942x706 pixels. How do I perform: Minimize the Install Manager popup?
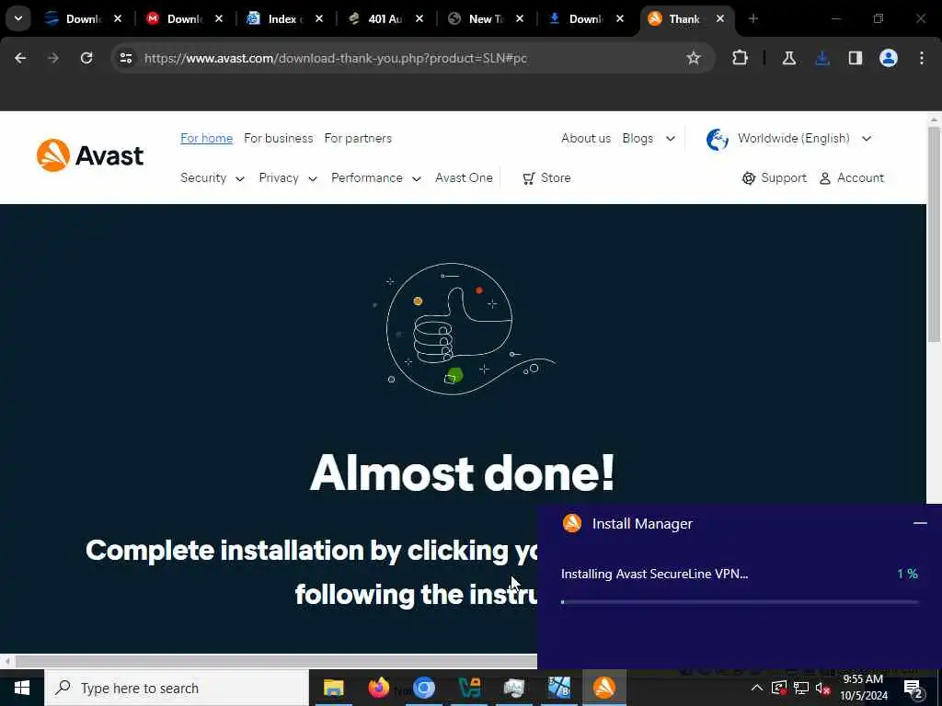pos(920,523)
